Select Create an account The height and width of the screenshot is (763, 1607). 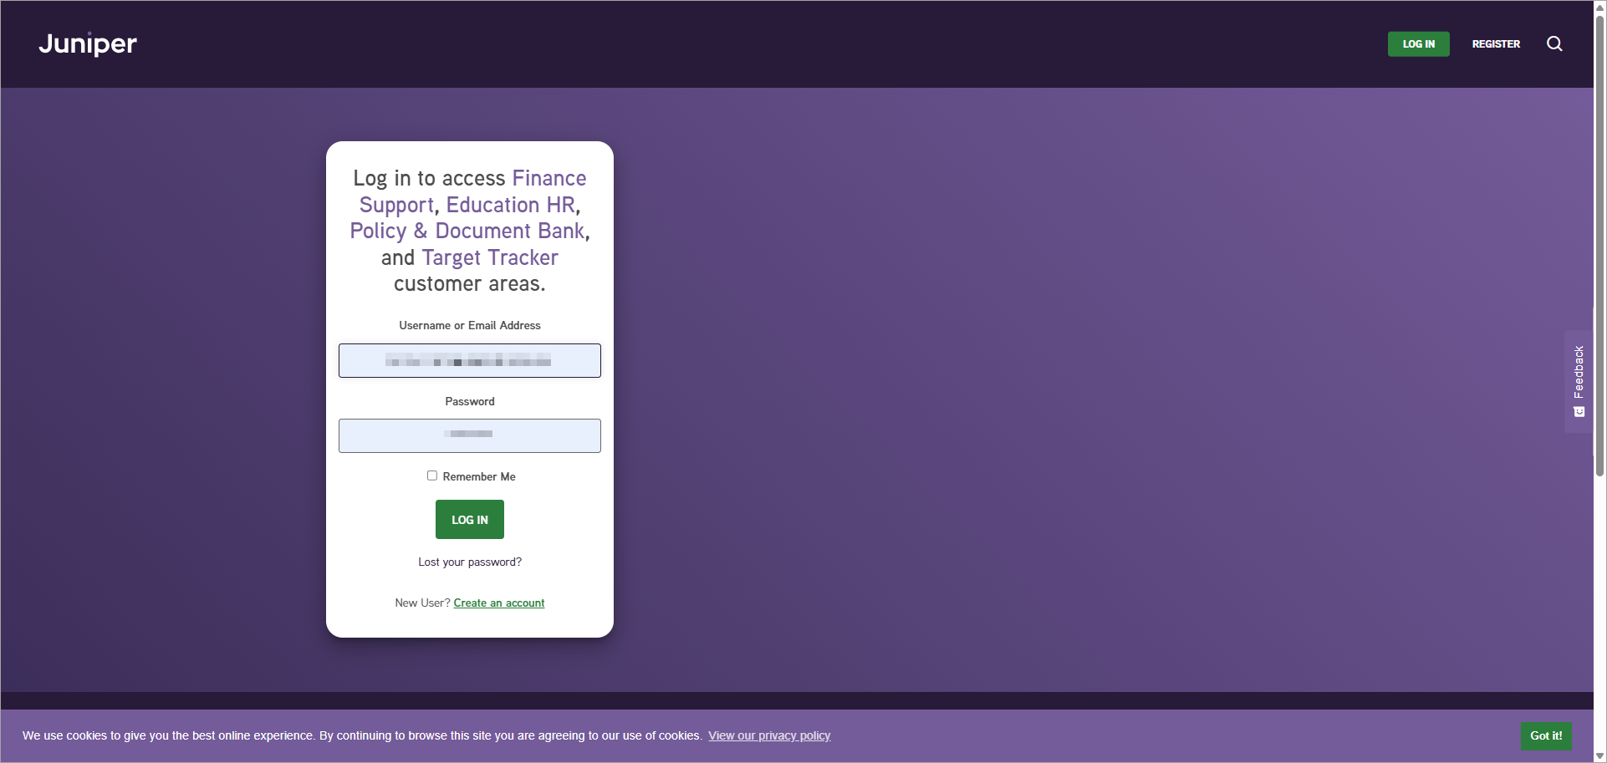(498, 603)
